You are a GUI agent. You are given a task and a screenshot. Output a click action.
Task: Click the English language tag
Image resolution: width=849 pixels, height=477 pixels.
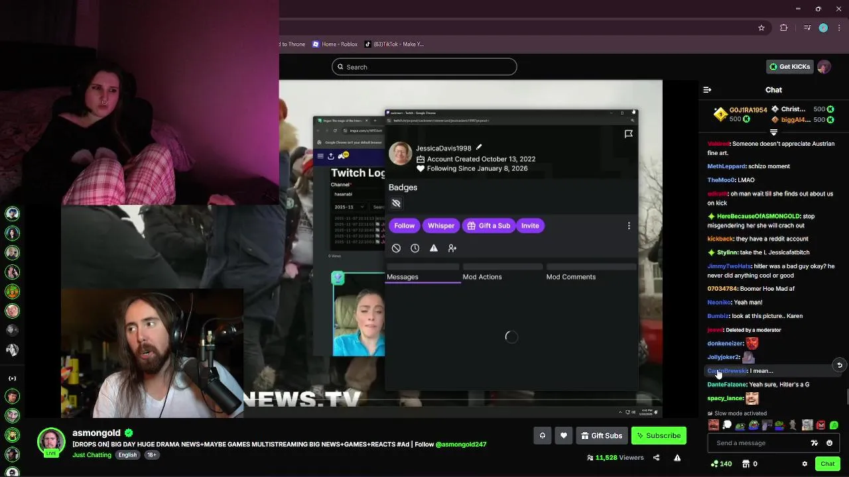click(127, 455)
